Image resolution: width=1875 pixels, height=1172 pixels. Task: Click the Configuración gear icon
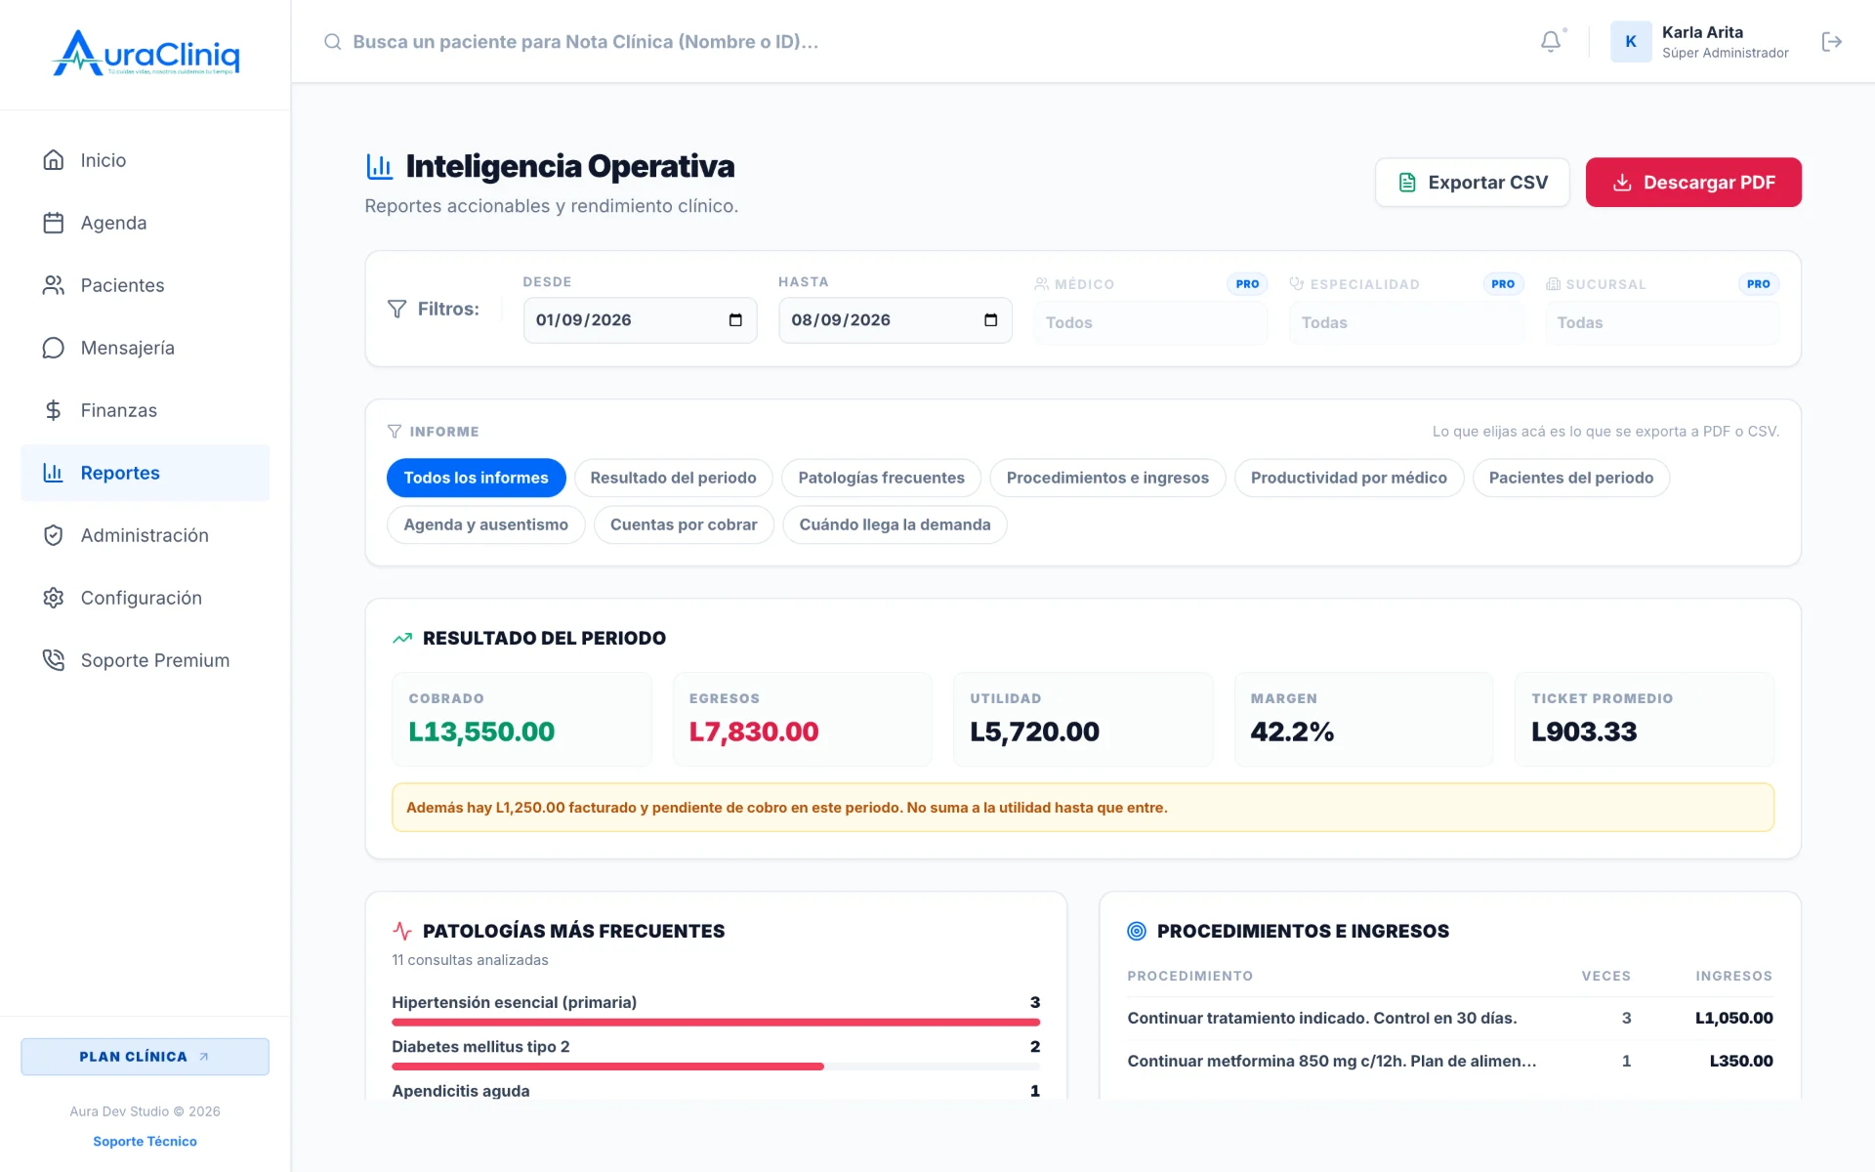tap(54, 598)
